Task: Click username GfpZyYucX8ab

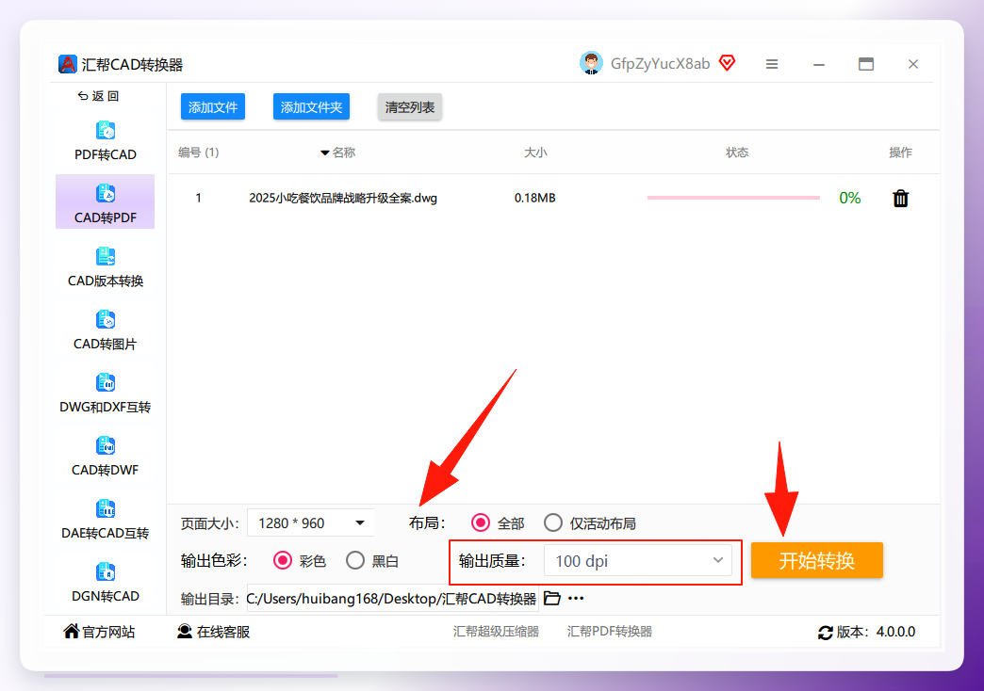Action: tap(660, 63)
